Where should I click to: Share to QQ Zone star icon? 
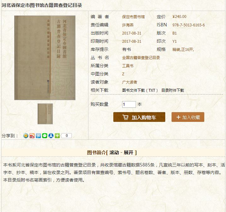[26, 136]
